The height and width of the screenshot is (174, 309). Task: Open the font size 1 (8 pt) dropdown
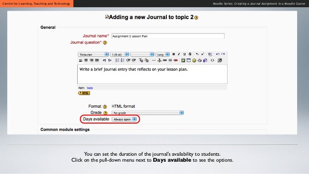click(119, 54)
